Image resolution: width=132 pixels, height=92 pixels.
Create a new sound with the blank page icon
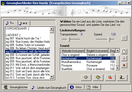[124, 52]
